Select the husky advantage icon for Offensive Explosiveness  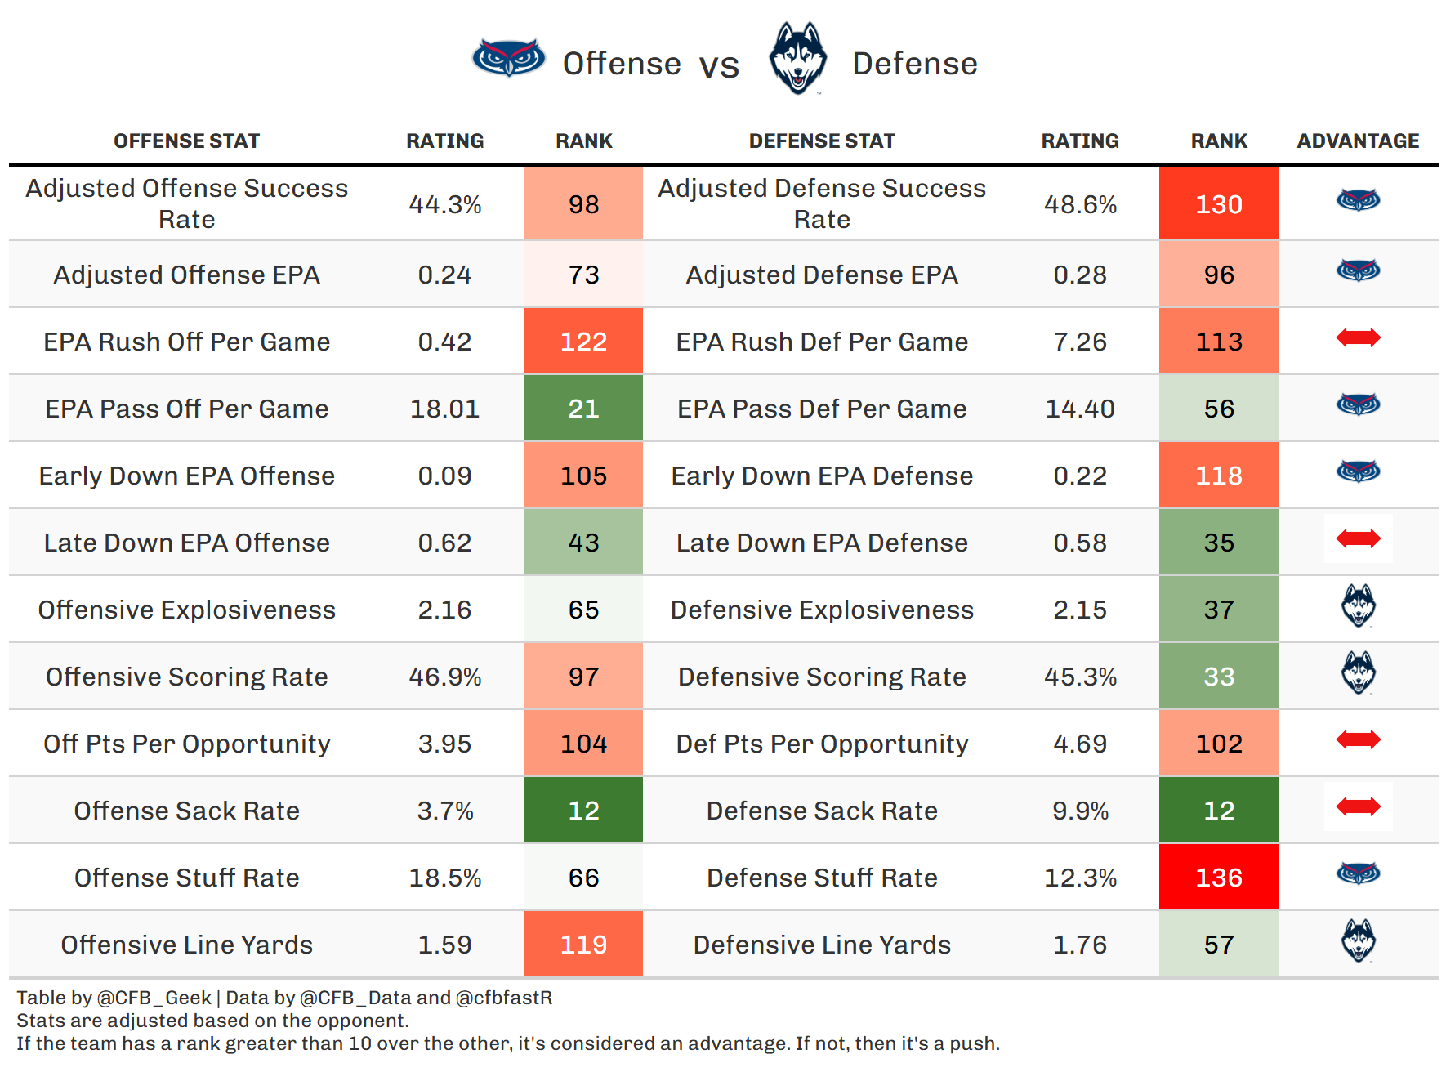[x=1358, y=606]
